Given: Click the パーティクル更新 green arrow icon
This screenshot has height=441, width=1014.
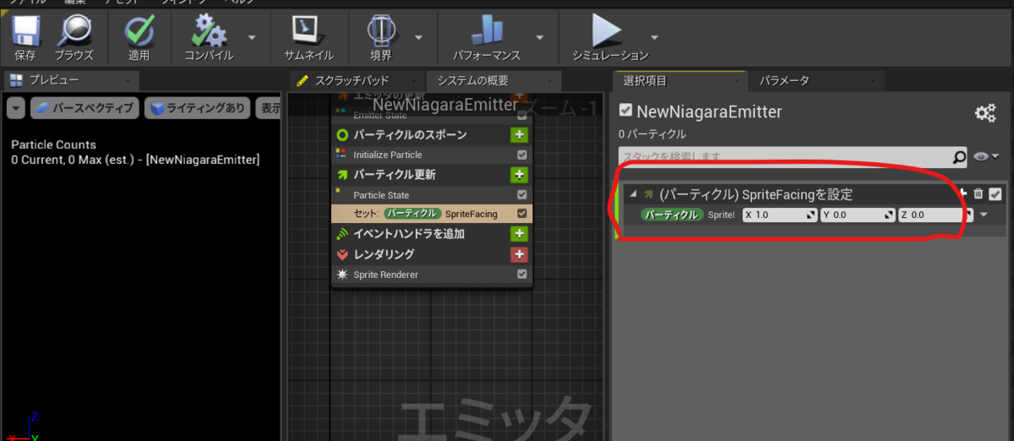Looking at the screenshot, I should point(342,175).
